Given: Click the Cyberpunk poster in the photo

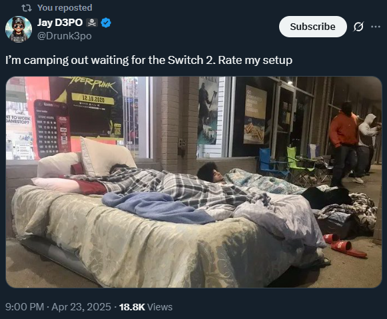Looking at the screenshot, I should pyautogui.click(x=88, y=106).
